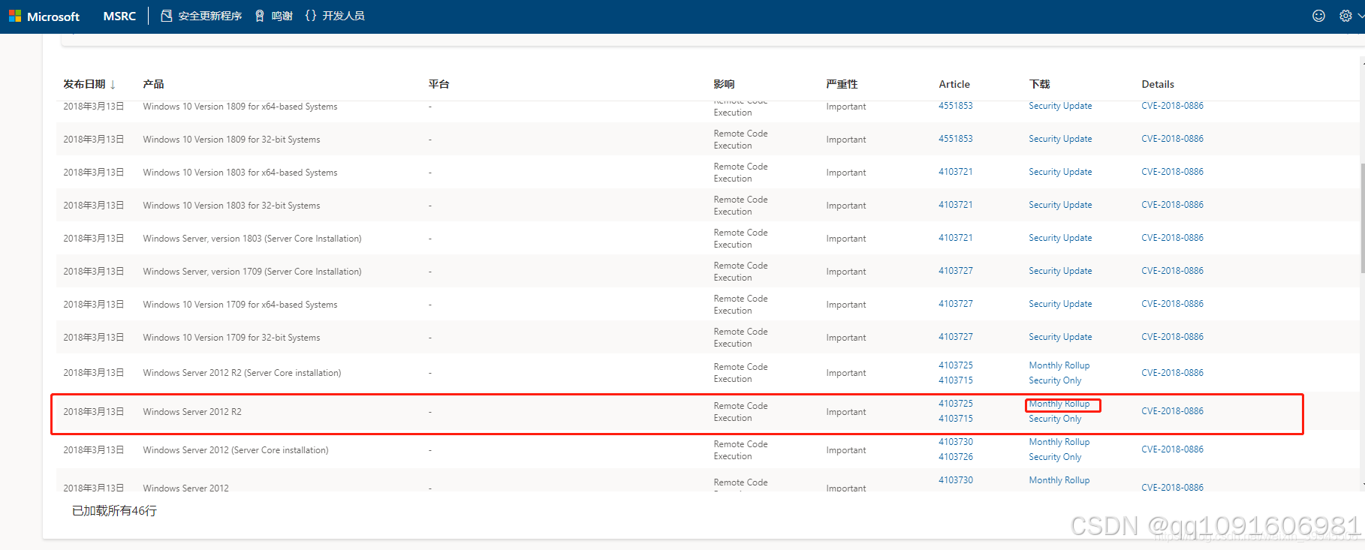Click the 产品 column header
The width and height of the screenshot is (1365, 550).
(x=153, y=84)
